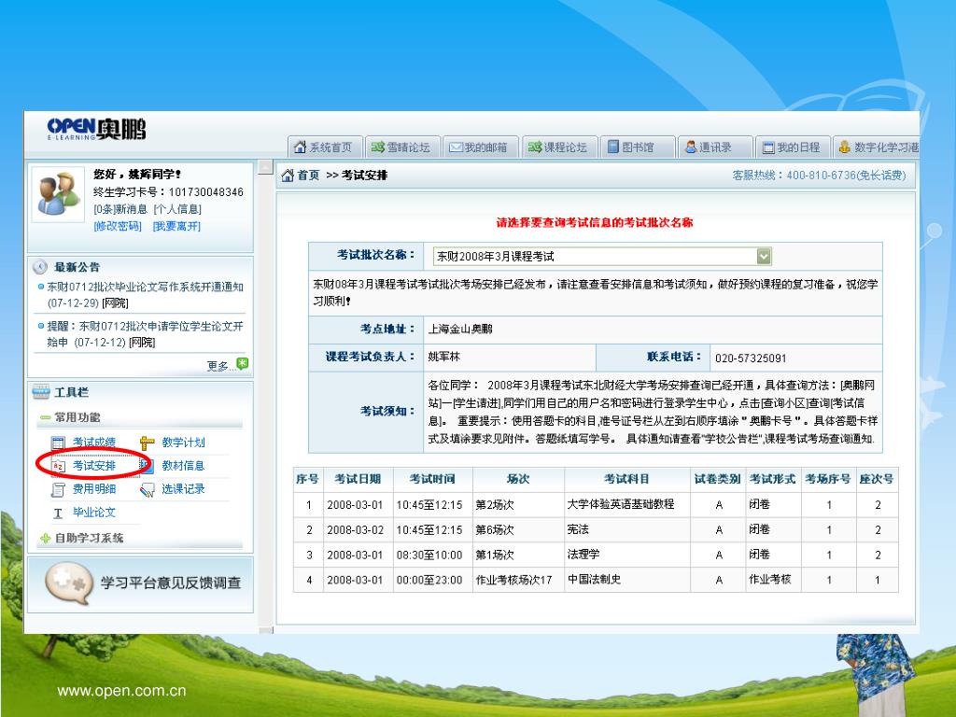
Task: Click the 毕业论文 icon
Action: pyautogui.click(x=58, y=513)
